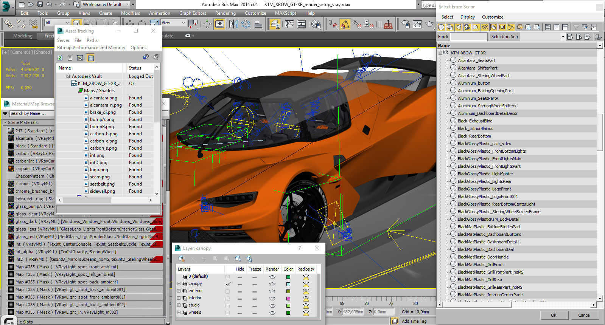Click the Unlink Selection icon
This screenshot has width=605, height=325.
click(x=21, y=24)
